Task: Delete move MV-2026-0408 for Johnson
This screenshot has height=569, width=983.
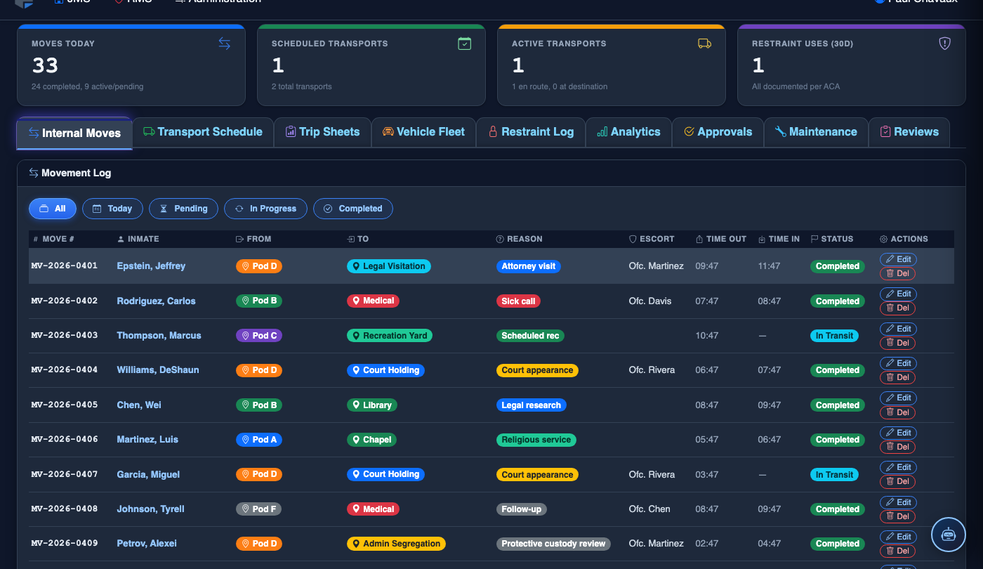Action: (898, 516)
